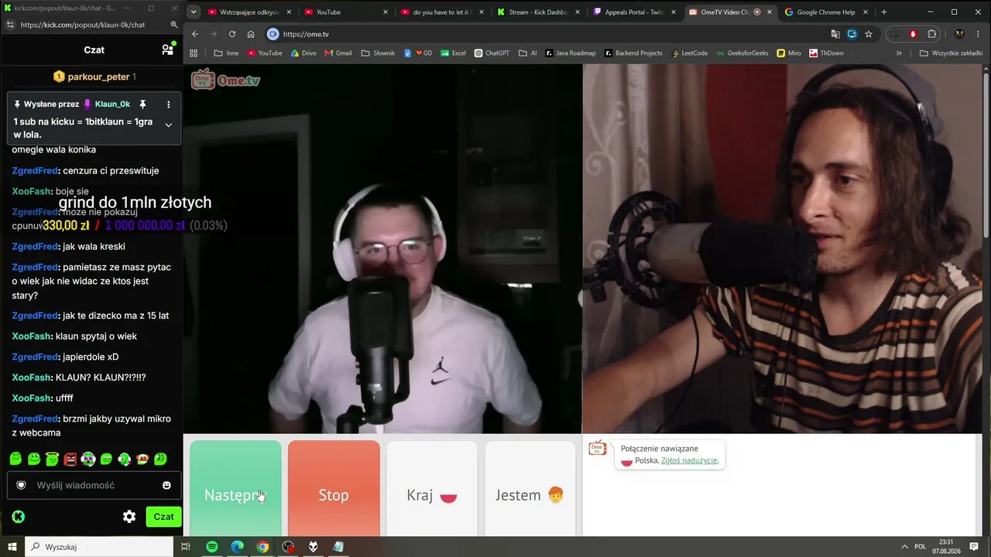Open the Windows Start menu
This screenshot has width=991, height=557.
pos(12,547)
